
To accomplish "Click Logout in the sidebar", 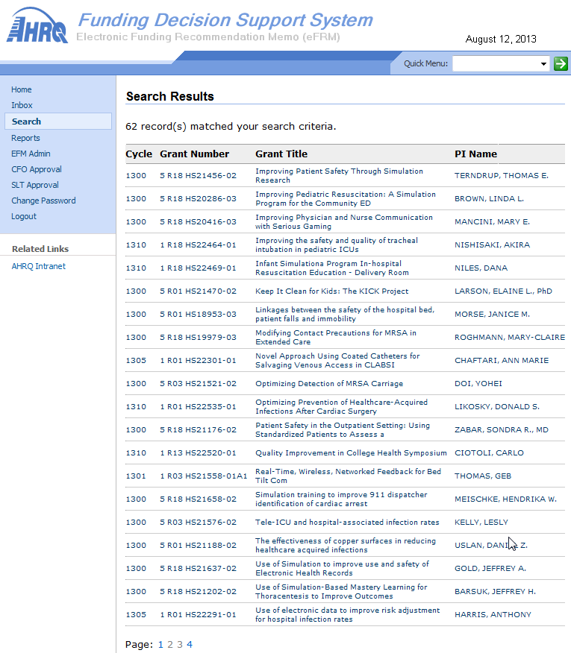I will tap(24, 217).
